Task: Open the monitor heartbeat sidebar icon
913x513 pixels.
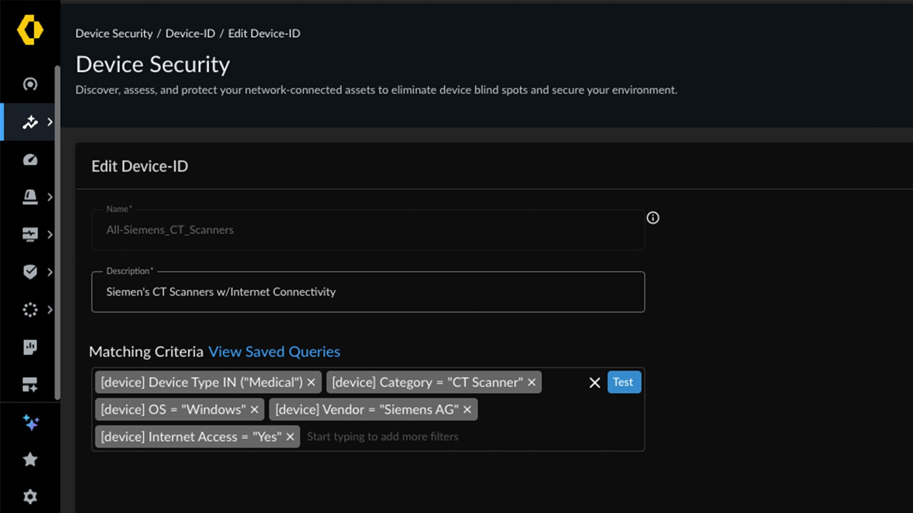Action: click(x=30, y=234)
